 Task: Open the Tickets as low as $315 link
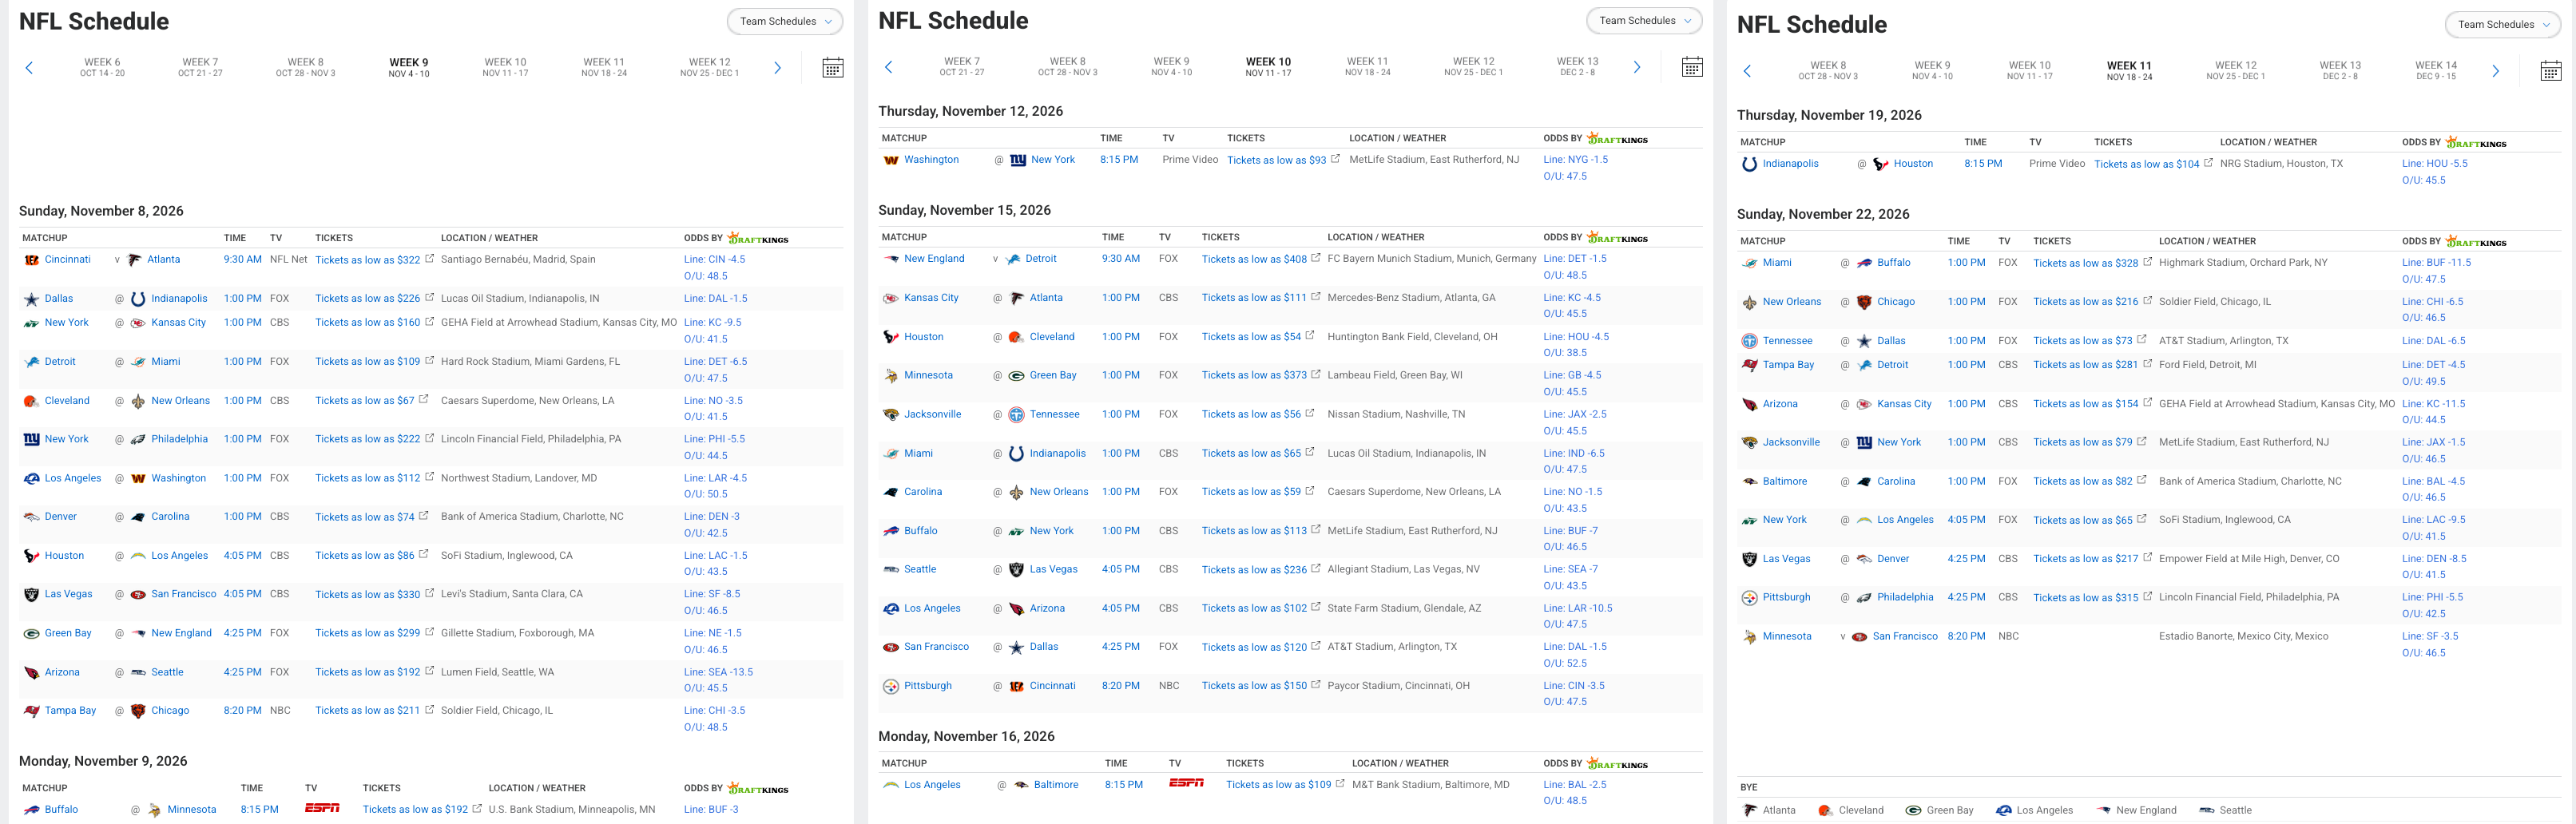click(2085, 598)
